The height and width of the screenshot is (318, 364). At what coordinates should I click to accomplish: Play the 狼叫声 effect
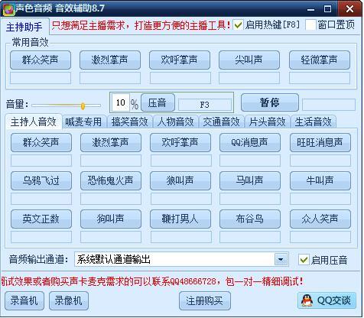tap(180, 180)
